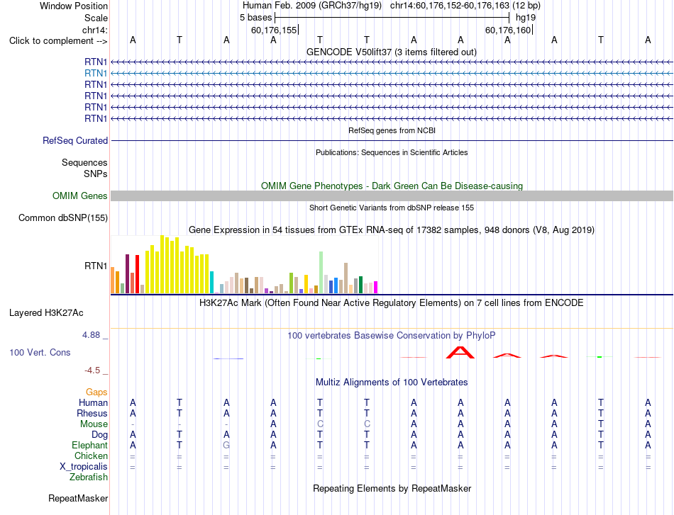Click the 'Window Position' track label
The height and width of the screenshot is (515, 674).
tap(74, 6)
